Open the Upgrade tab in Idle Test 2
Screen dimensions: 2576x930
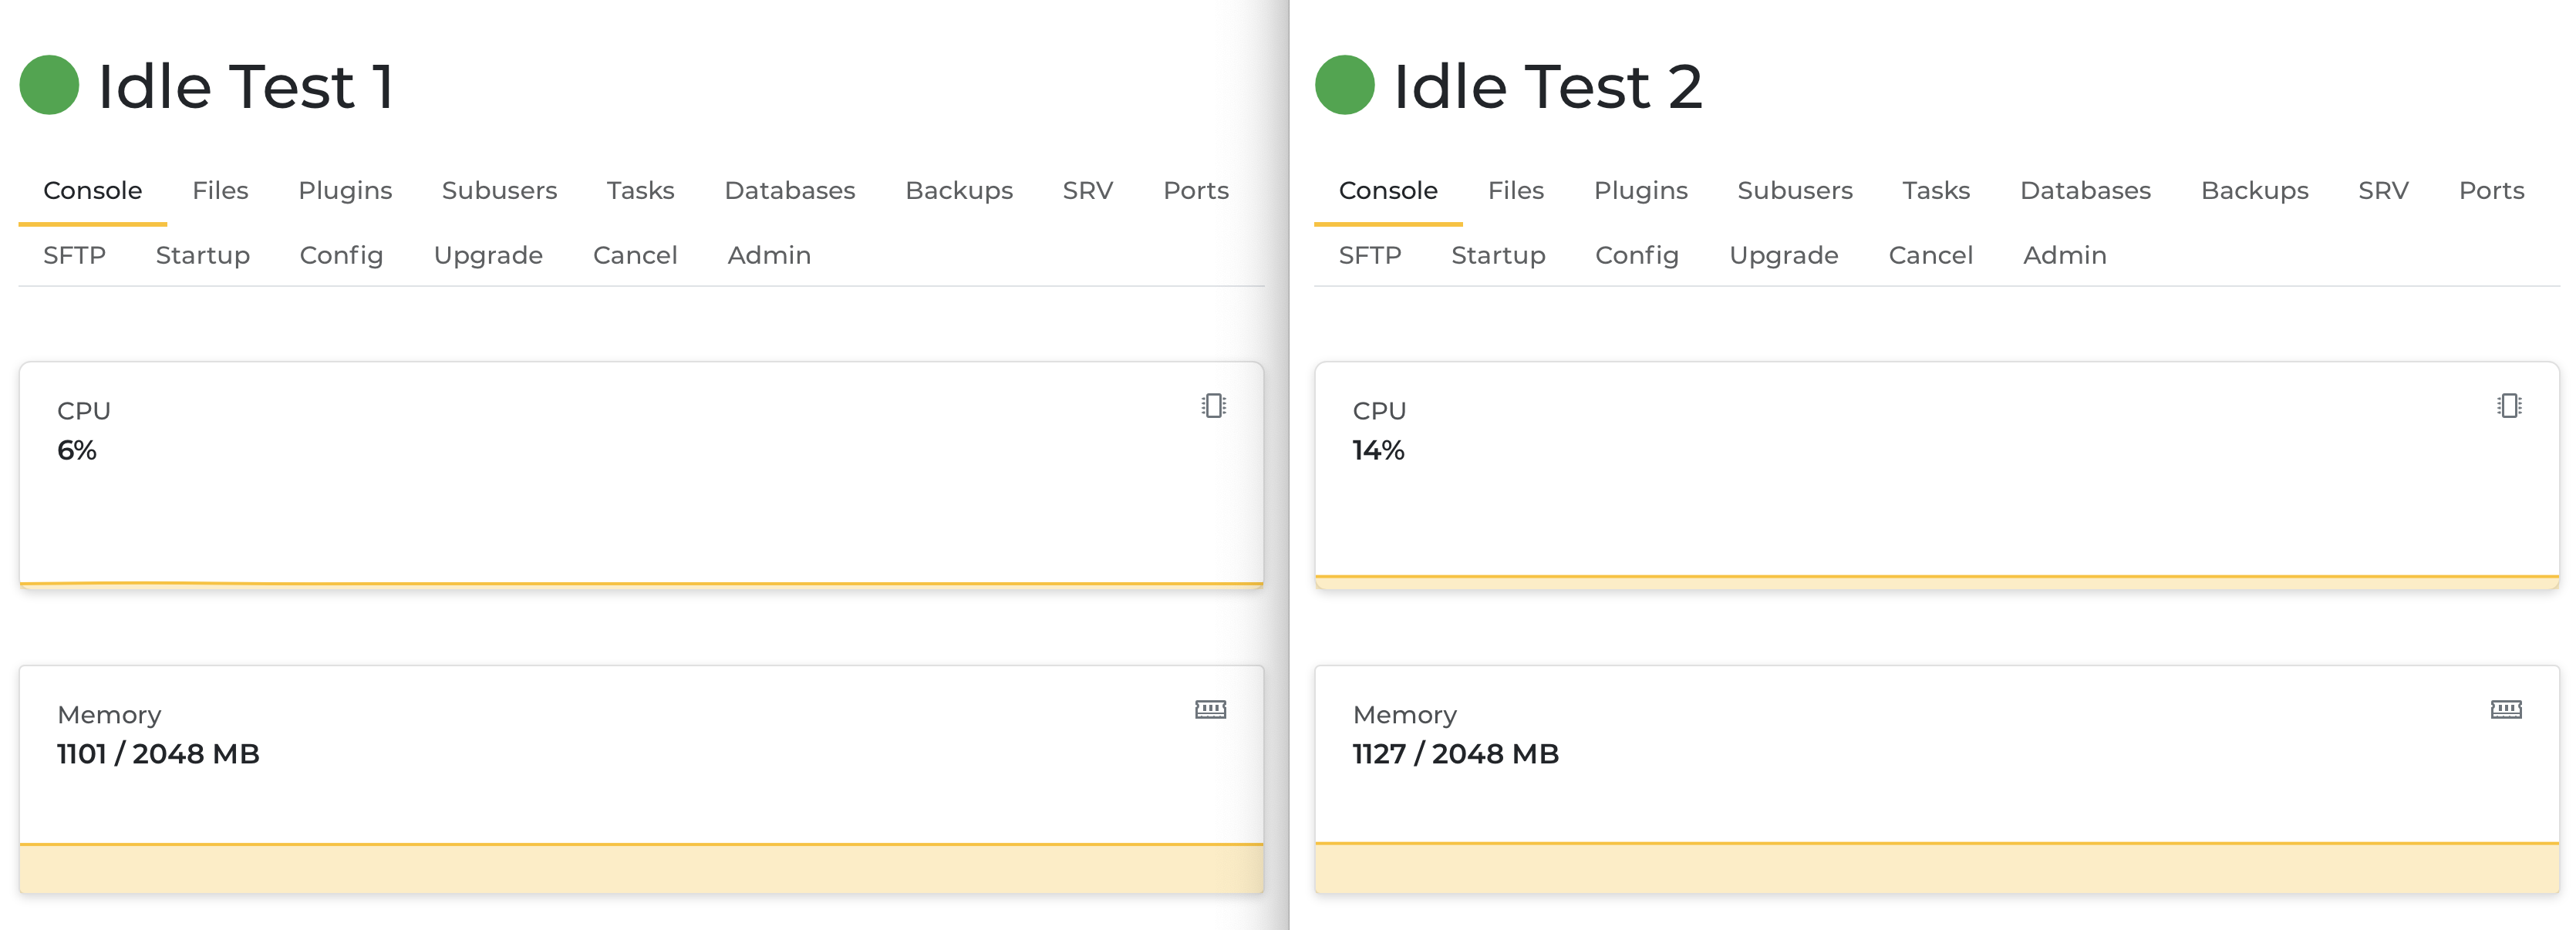click(x=1783, y=255)
